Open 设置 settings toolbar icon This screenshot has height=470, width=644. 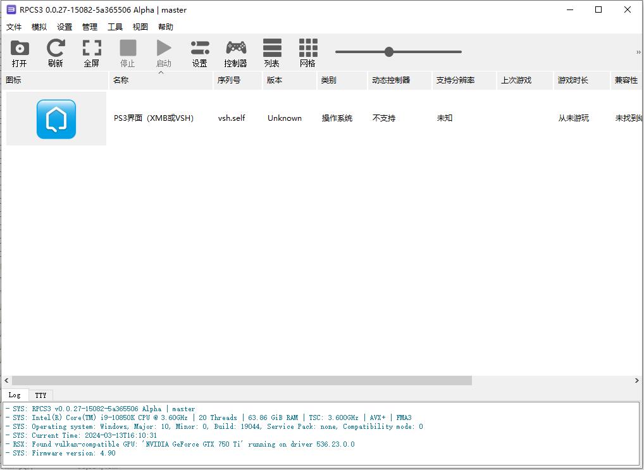point(200,48)
